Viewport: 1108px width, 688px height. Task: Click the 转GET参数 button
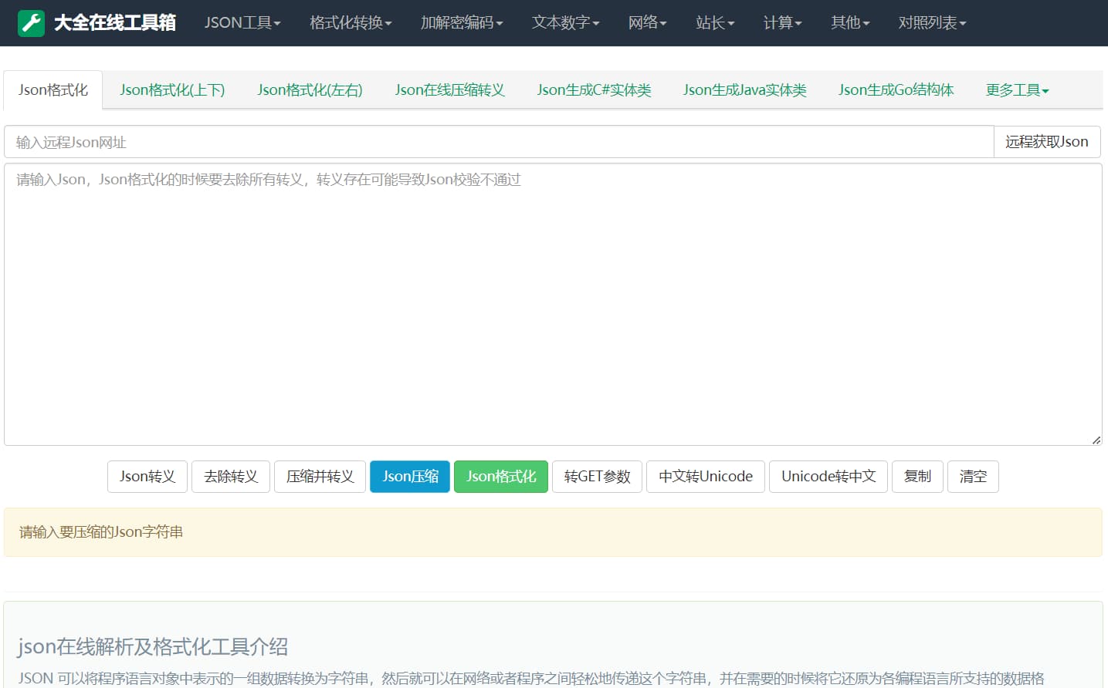tap(597, 477)
